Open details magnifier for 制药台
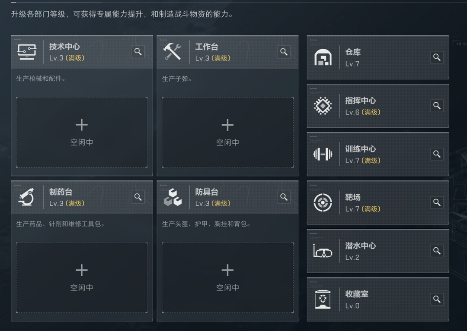 138,197
